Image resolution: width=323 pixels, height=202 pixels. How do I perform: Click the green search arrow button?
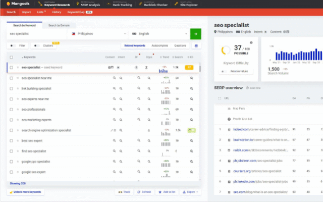point(195,34)
